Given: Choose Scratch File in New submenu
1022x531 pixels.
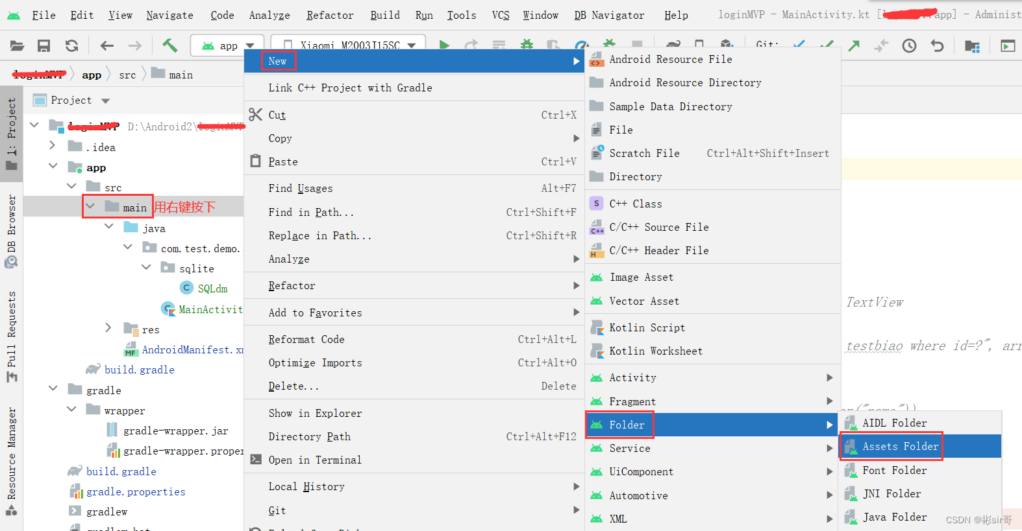Looking at the screenshot, I should pos(713,153).
